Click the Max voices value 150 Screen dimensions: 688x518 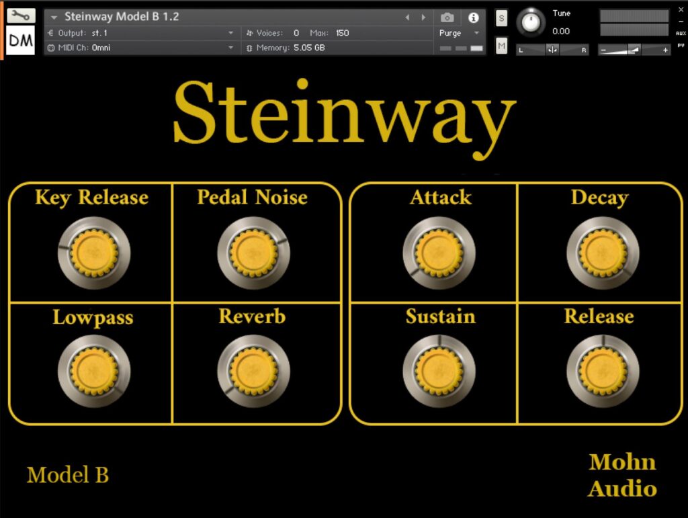[342, 33]
